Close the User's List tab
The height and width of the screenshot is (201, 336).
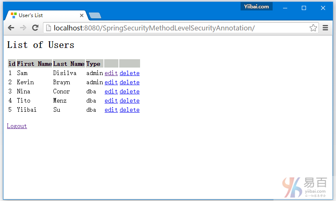click(x=82, y=15)
